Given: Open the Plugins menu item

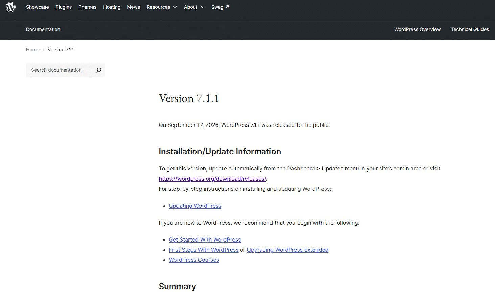Looking at the screenshot, I should click(64, 7).
